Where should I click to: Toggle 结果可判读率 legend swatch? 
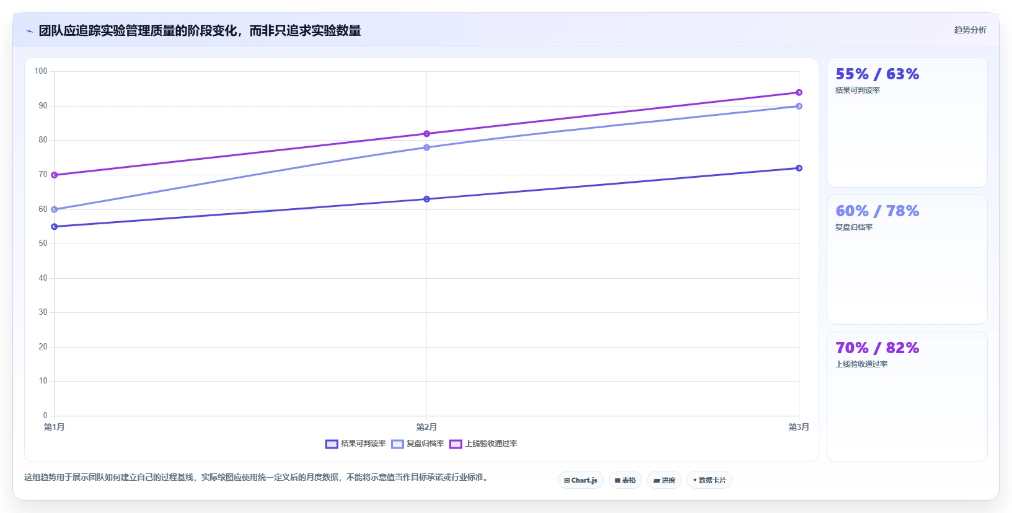tap(332, 444)
